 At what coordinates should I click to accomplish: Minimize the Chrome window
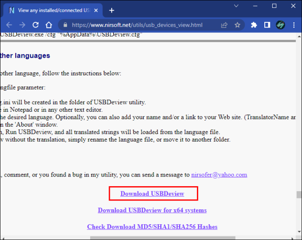[x=255, y=6]
